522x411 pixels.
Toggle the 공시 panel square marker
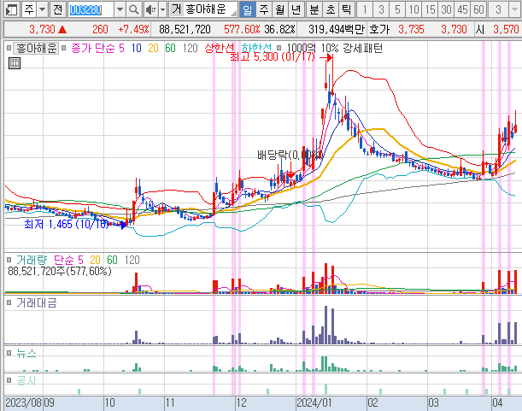[x=9, y=380]
